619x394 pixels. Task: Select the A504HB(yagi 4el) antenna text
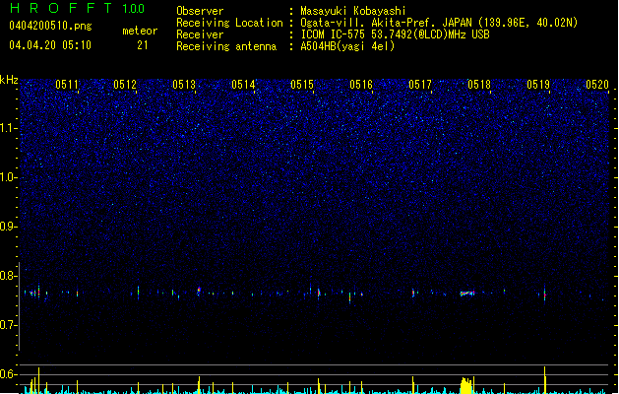[347, 46]
